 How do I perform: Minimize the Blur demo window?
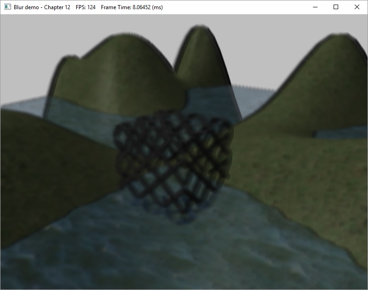pyautogui.click(x=315, y=7)
